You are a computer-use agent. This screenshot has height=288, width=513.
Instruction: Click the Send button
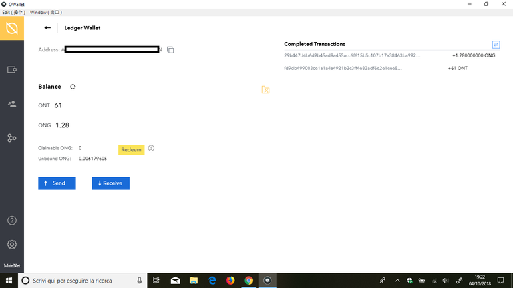pyautogui.click(x=57, y=183)
